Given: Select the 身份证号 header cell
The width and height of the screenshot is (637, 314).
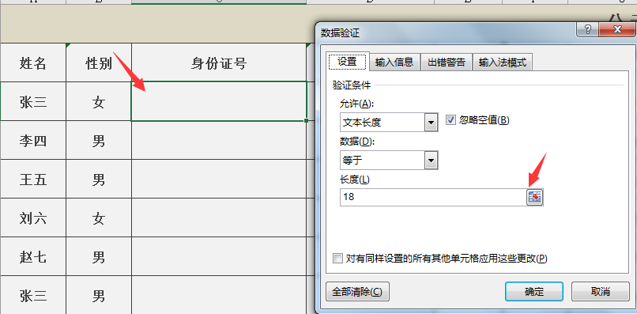Looking at the screenshot, I should coord(219,62).
